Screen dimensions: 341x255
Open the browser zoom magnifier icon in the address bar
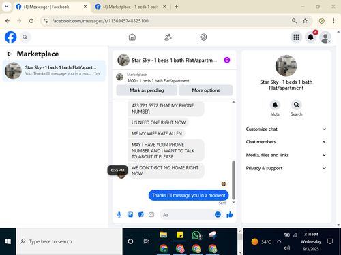294,21
